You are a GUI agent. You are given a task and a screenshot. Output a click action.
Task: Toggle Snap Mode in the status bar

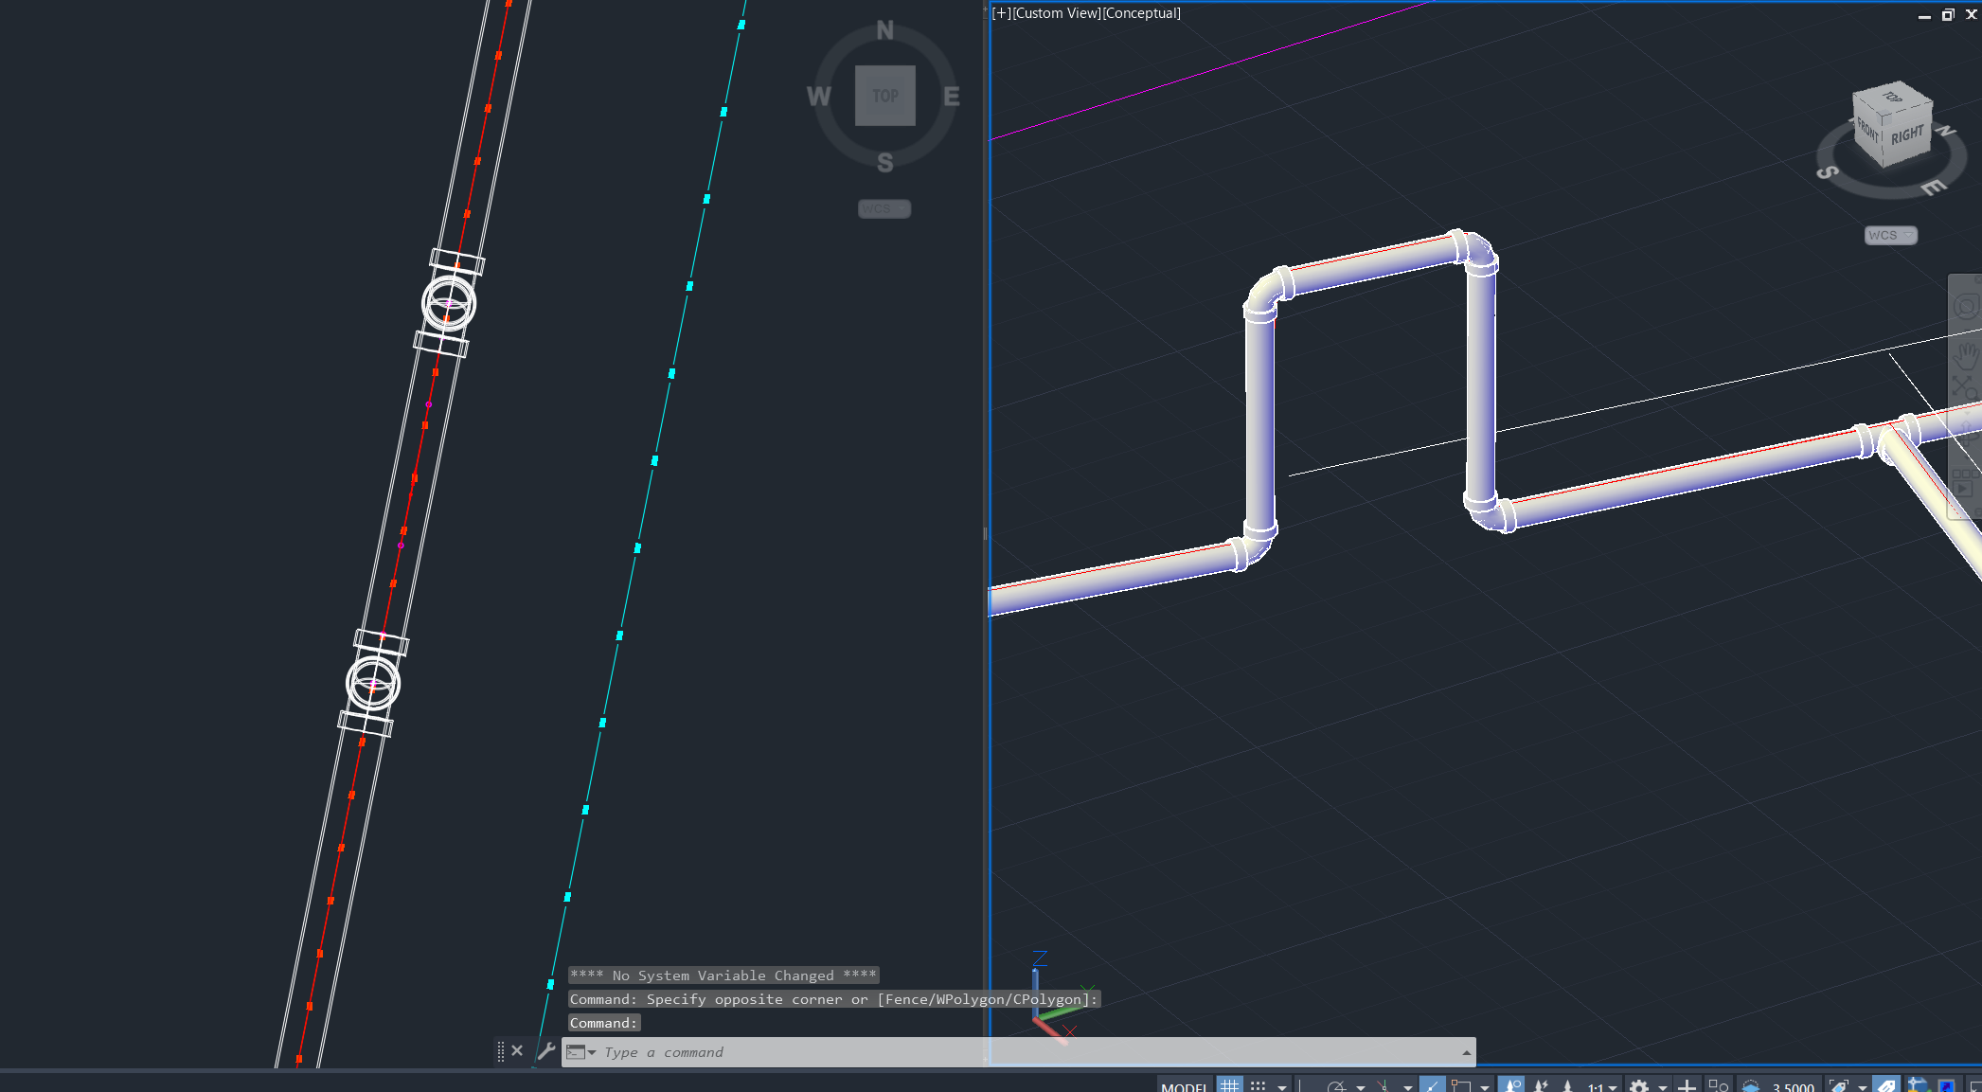pos(1259,1084)
